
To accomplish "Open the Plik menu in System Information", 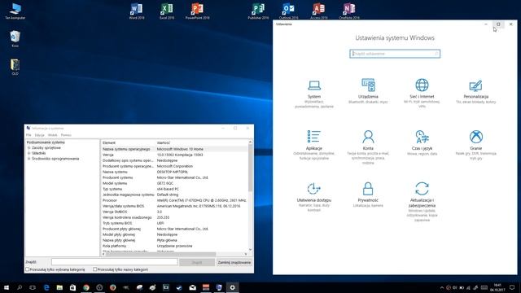I will tap(28, 135).
